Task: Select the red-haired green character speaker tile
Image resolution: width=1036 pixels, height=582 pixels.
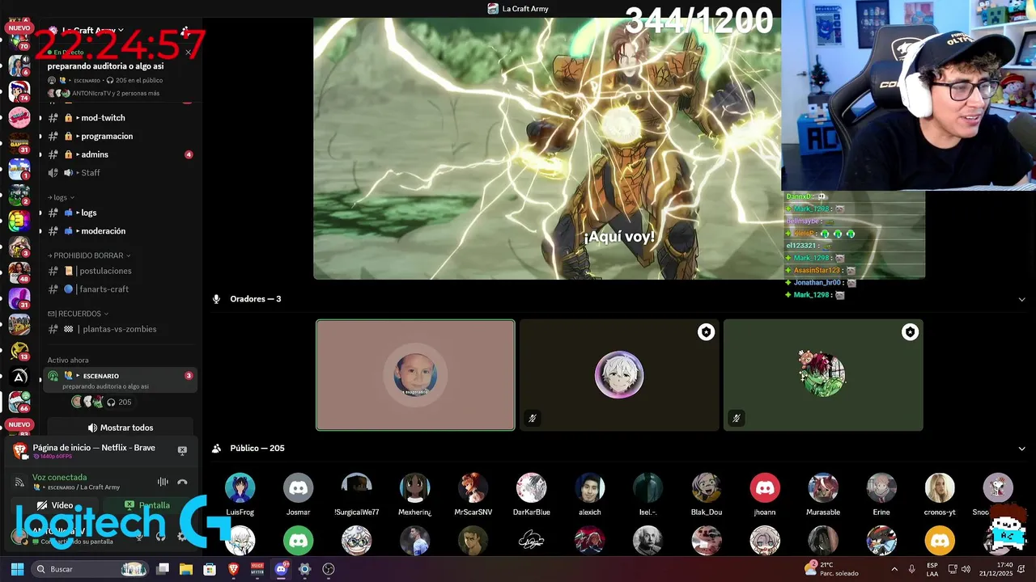Action: [823, 375]
